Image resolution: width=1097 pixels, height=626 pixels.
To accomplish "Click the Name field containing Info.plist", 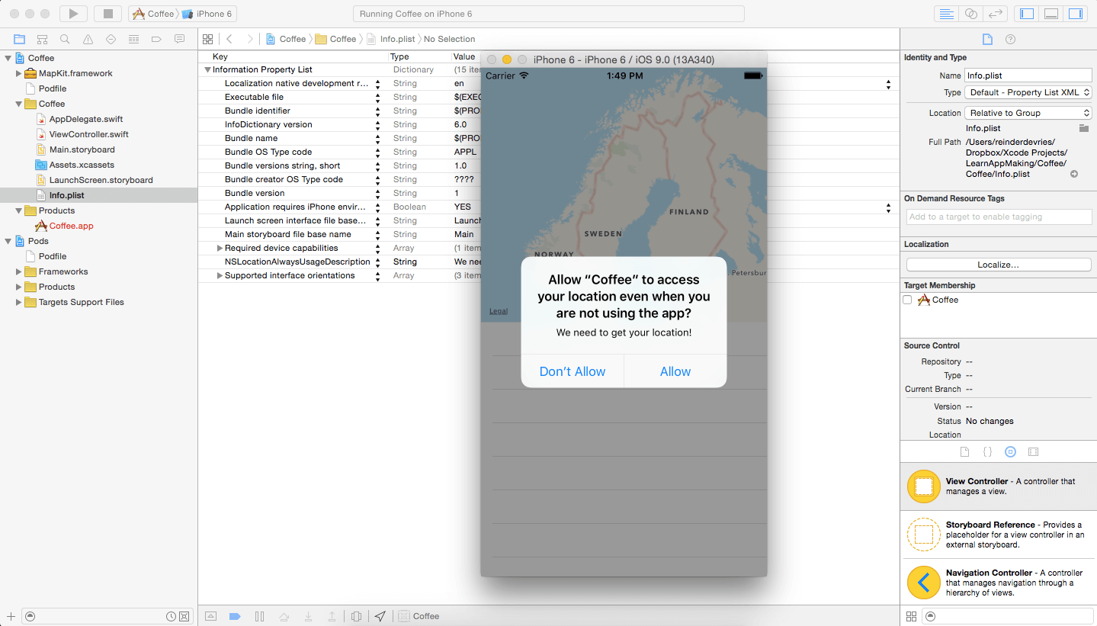I will tap(1028, 75).
